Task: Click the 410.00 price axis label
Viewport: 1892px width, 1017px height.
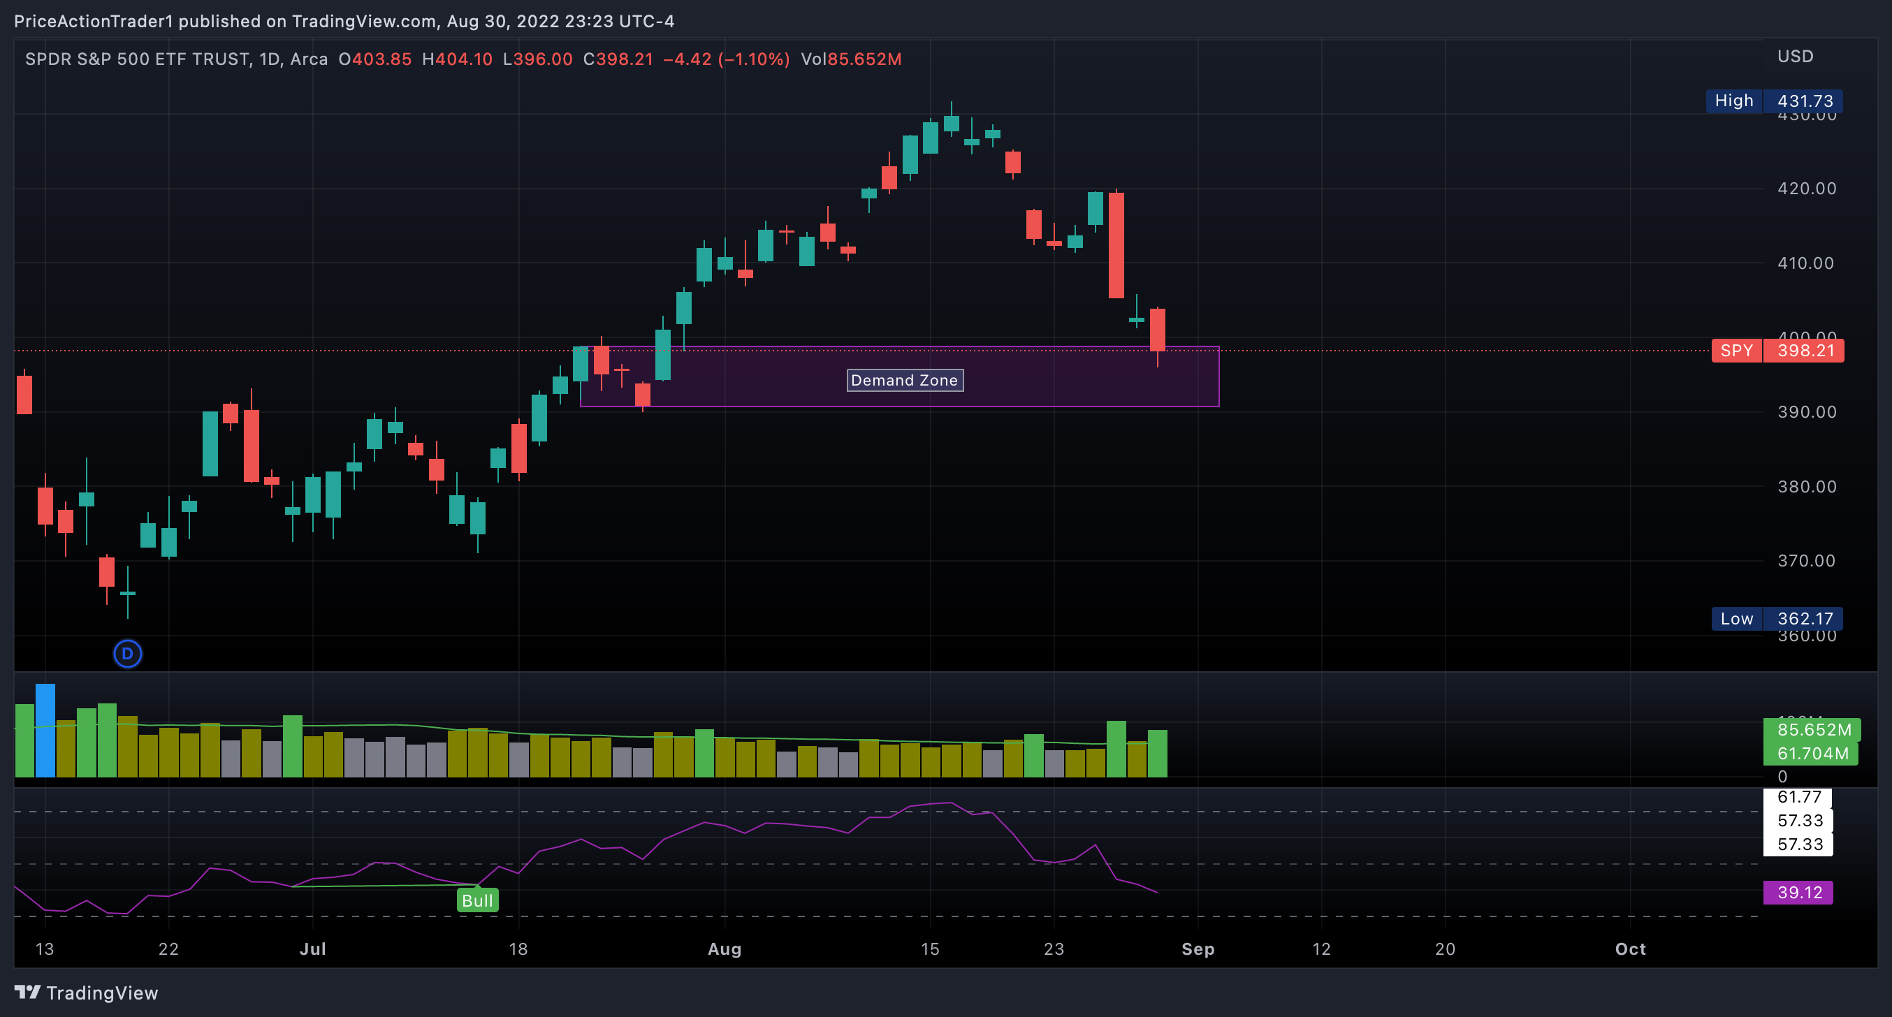Action: [x=1806, y=263]
